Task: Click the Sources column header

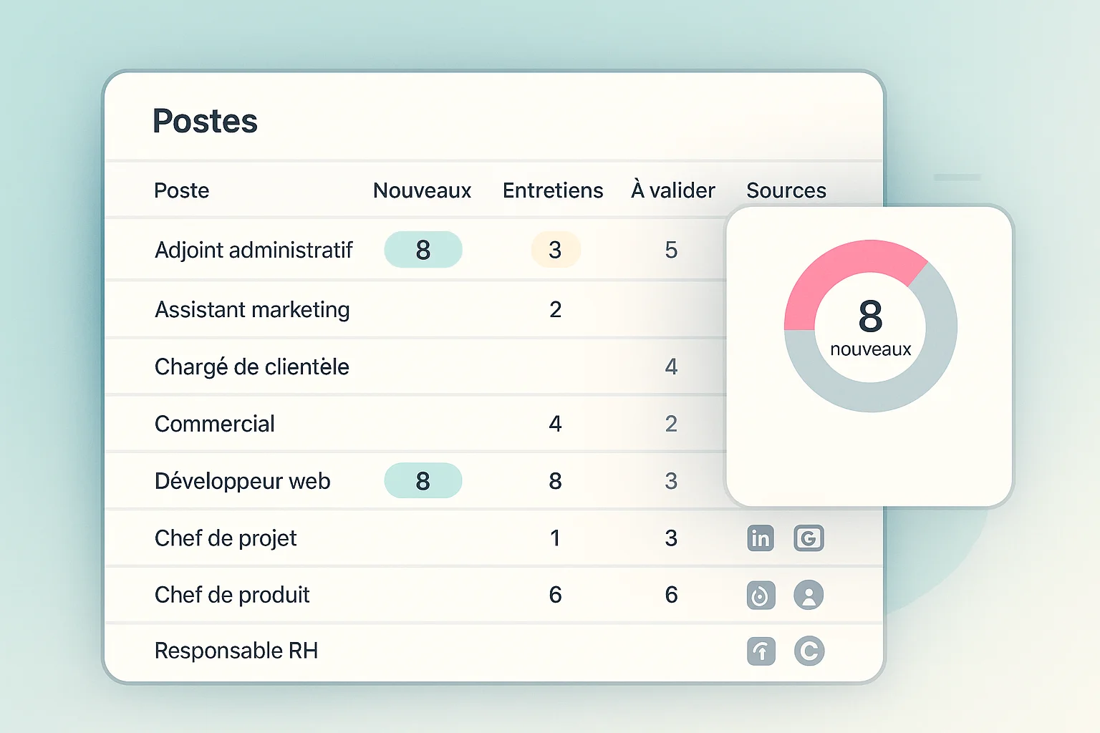Action: click(786, 190)
